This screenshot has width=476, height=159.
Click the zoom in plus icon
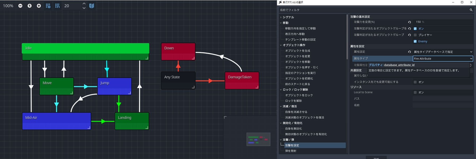point(39,6)
